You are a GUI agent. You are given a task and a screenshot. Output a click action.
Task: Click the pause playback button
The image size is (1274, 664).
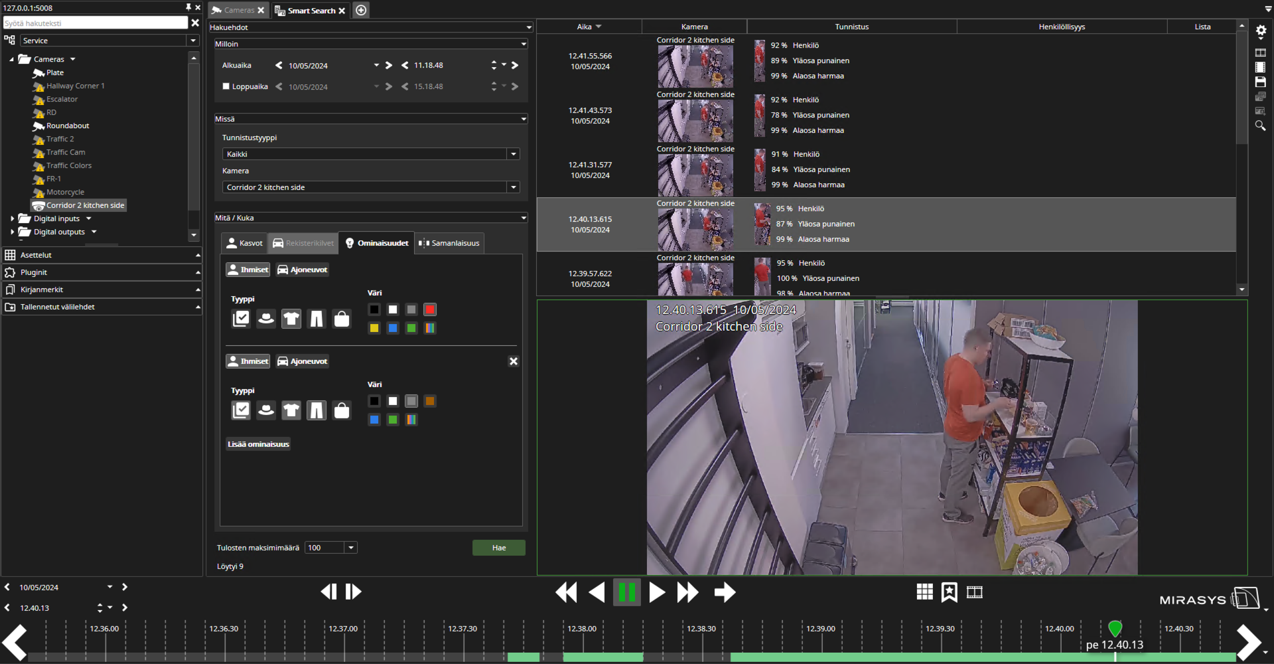tap(626, 592)
